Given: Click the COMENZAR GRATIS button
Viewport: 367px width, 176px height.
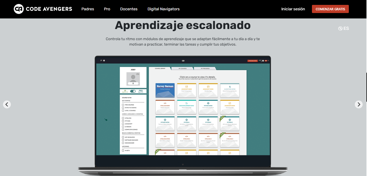Looking at the screenshot, I should (330, 9).
